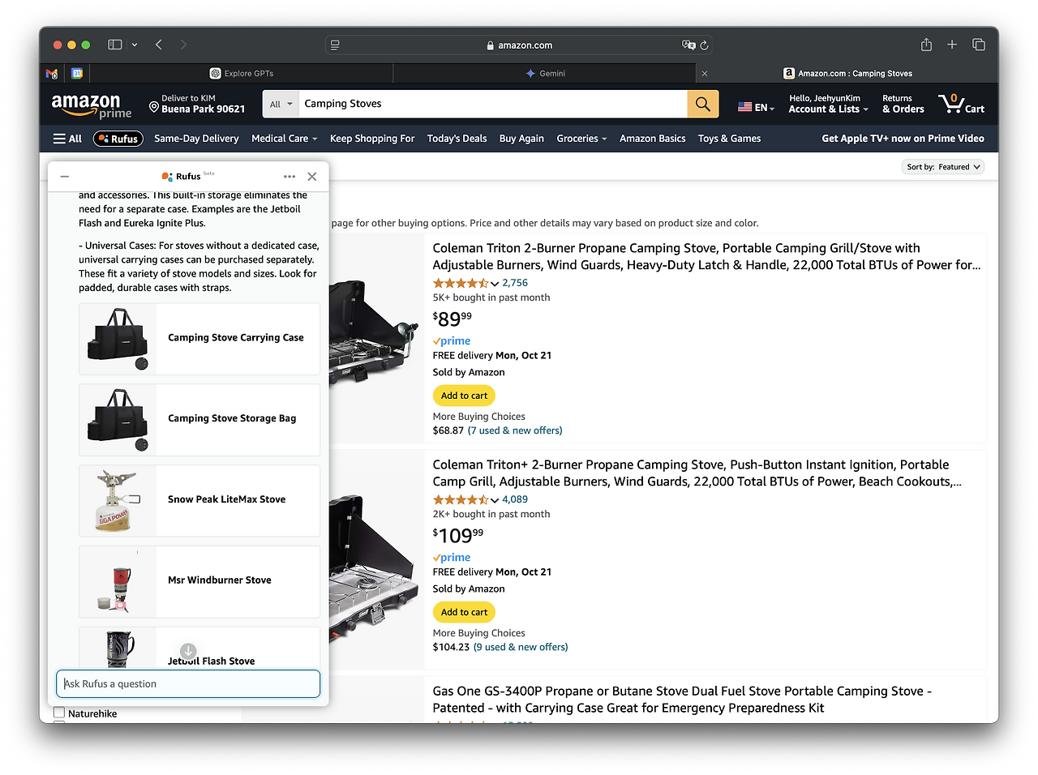View 9 used & new offers
Screen dimensions: 1038x775
(x=521, y=647)
